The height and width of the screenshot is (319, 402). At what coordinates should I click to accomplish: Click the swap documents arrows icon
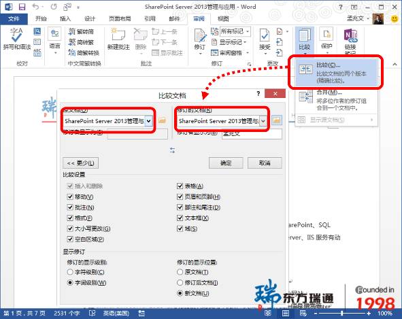click(173, 150)
